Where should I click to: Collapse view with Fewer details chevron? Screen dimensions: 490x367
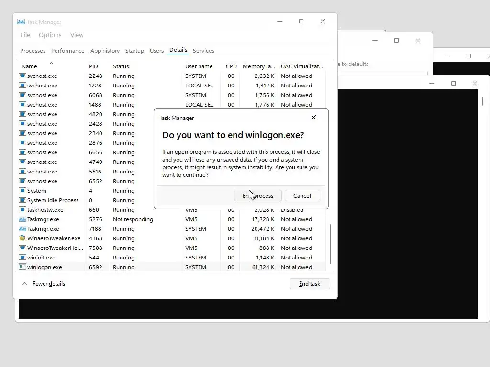24,284
